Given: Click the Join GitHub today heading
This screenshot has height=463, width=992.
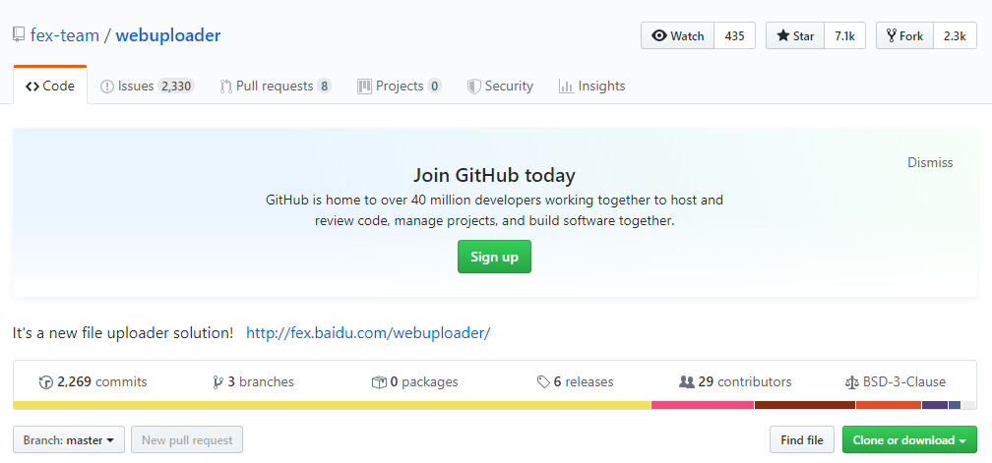Looking at the screenshot, I should [x=494, y=175].
